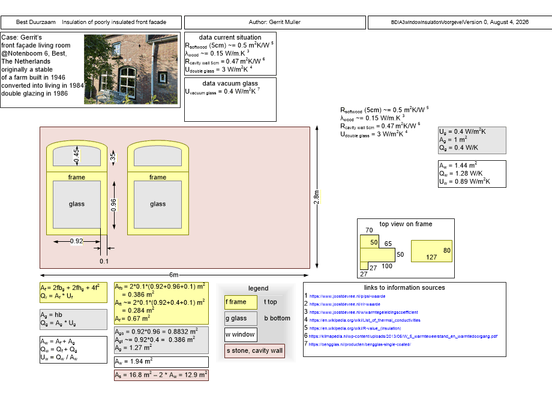The height and width of the screenshot is (396, 552).
Task: Open the joostdevree r-waarde link
Action: click(344, 304)
